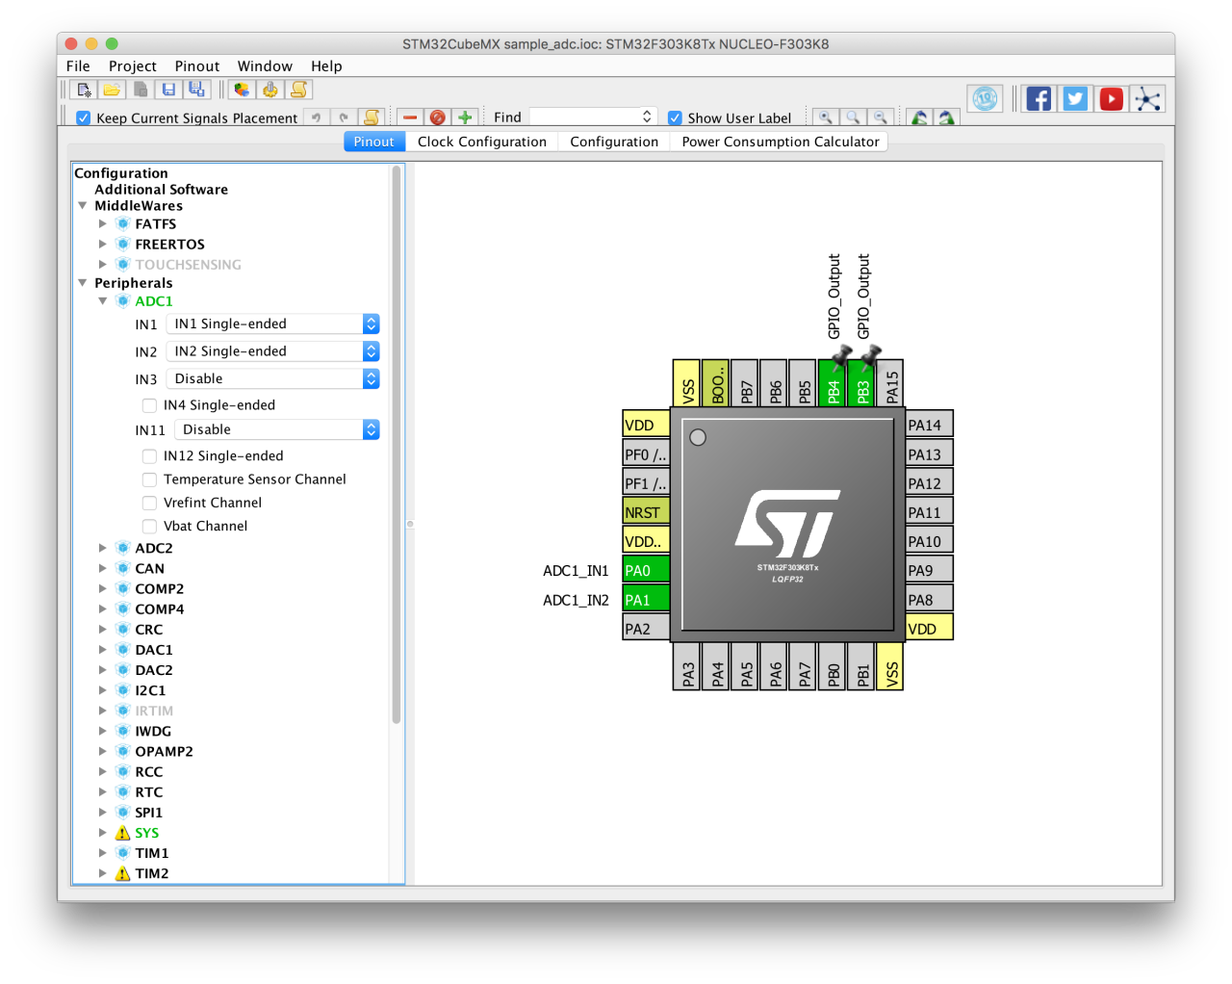This screenshot has height=984, width=1232.
Task: Open the Window menu
Action: point(265,66)
